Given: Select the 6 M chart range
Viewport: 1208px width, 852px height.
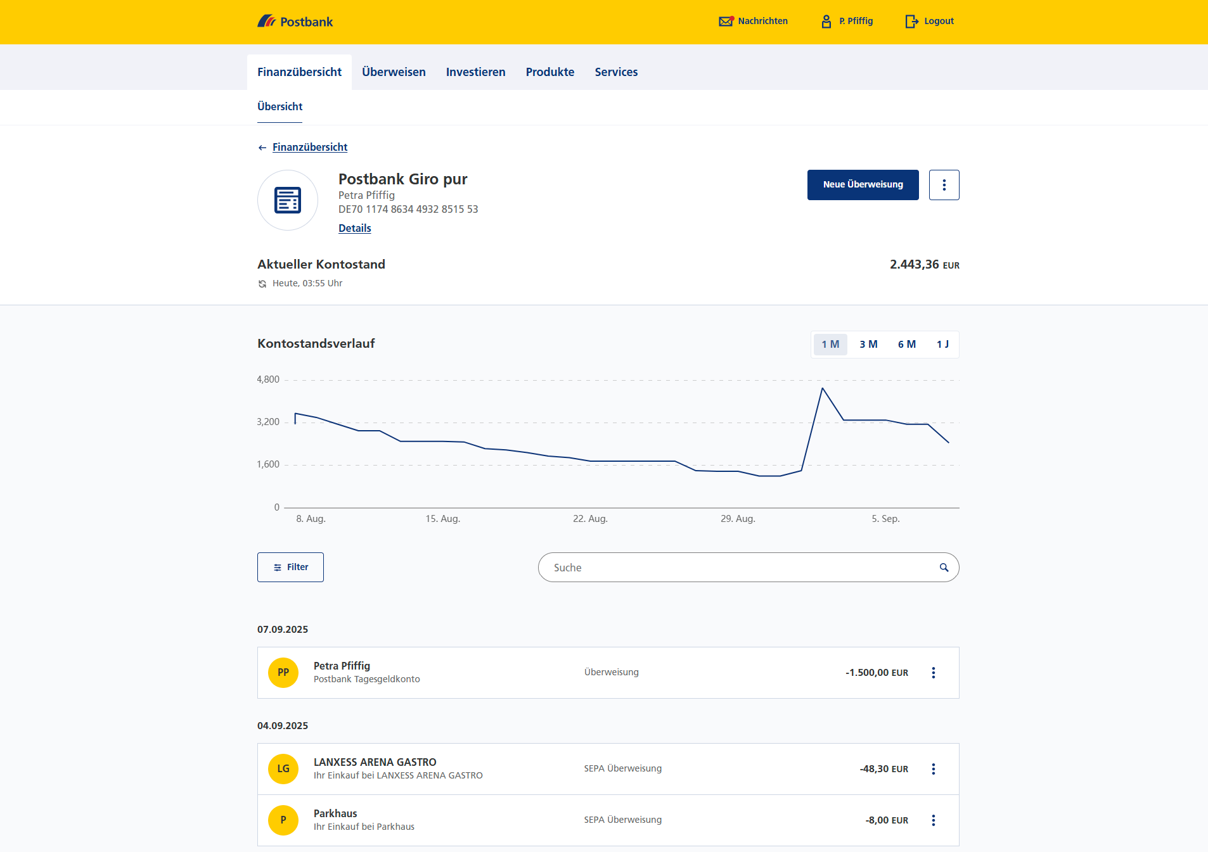Looking at the screenshot, I should pos(907,345).
